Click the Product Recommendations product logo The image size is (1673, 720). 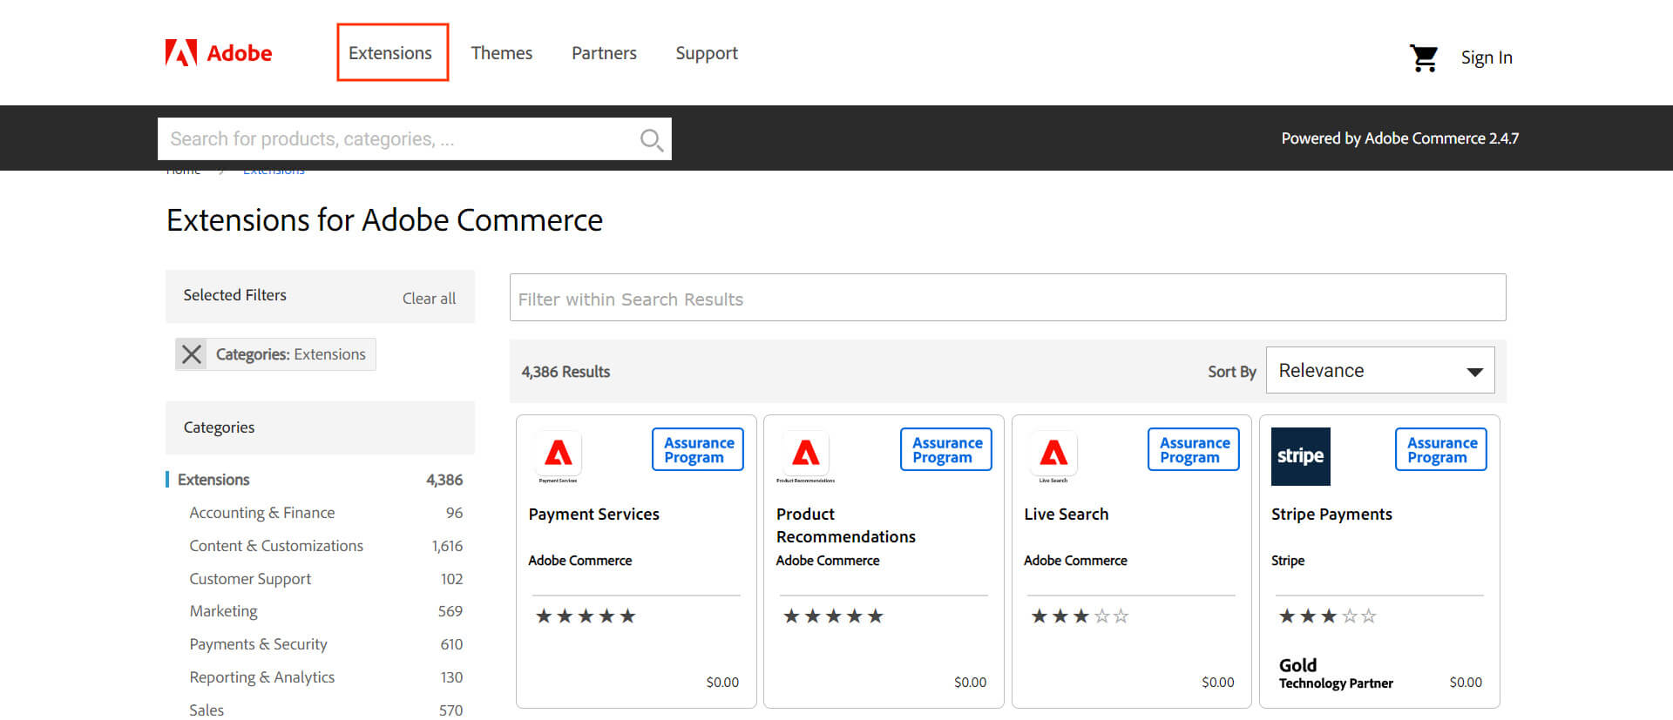(x=805, y=456)
